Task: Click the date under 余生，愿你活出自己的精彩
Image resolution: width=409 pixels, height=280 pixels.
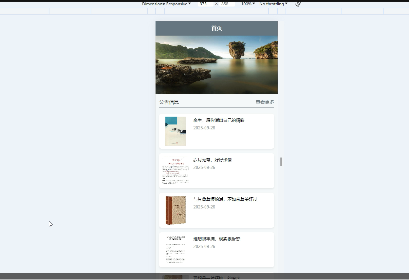Action: click(204, 128)
